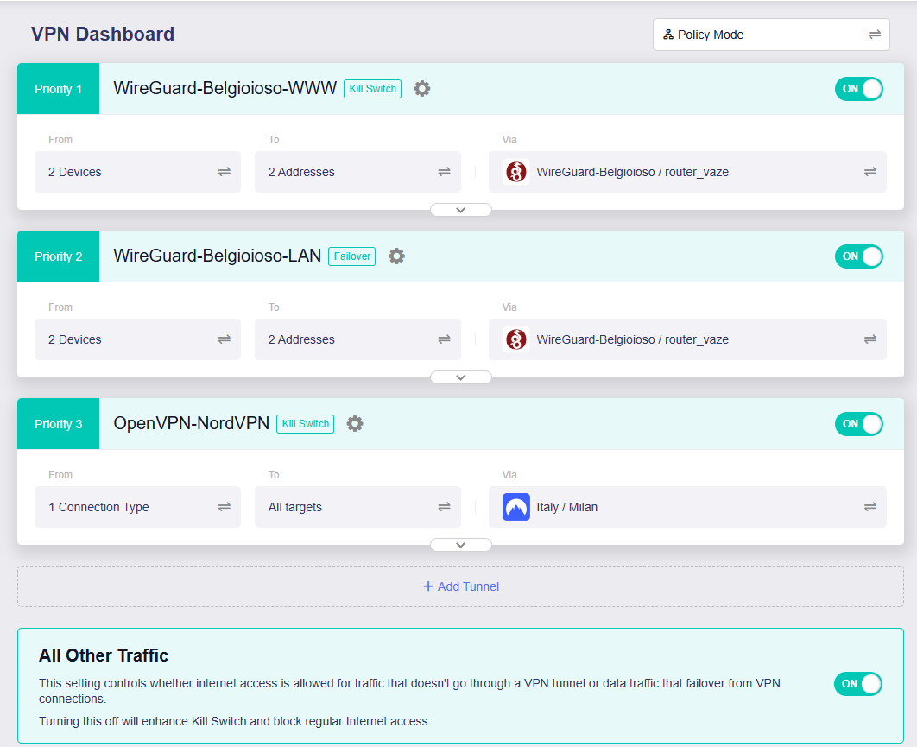Open settings gear for WireGuard-Belgioioso-LAN tunnel
The image size is (917, 747).
[x=396, y=256]
